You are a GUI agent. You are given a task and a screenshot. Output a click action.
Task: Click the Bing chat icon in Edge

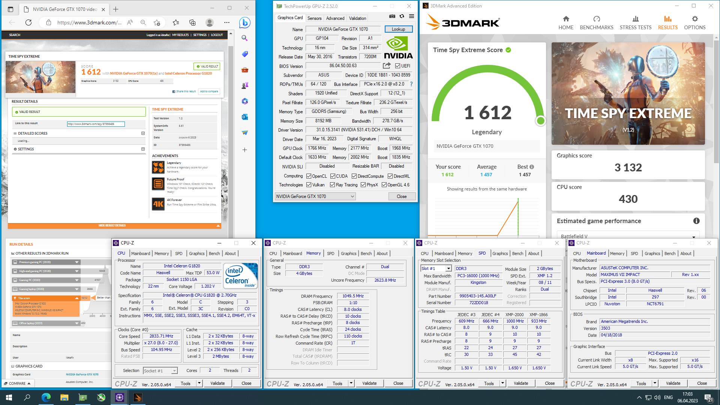pos(244,22)
